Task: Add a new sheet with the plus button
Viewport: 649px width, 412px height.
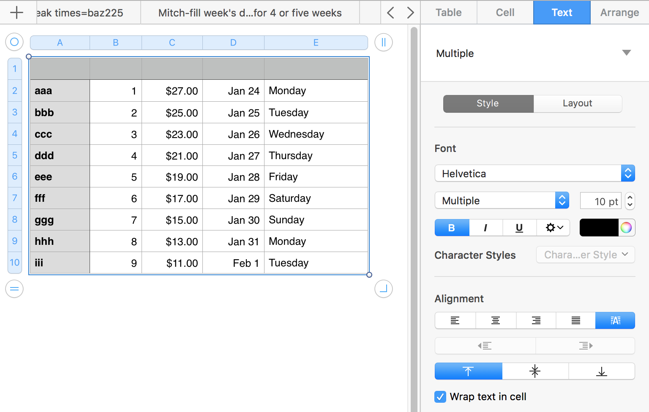Action: [x=17, y=12]
